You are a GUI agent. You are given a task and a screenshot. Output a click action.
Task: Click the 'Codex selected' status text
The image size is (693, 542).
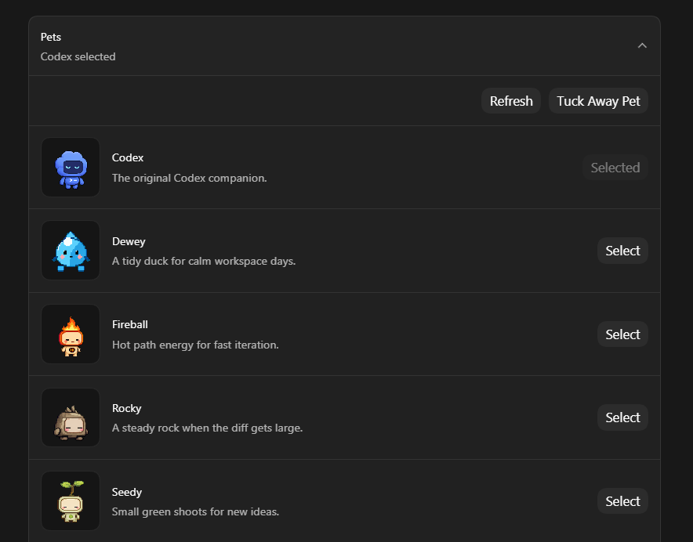(x=78, y=56)
